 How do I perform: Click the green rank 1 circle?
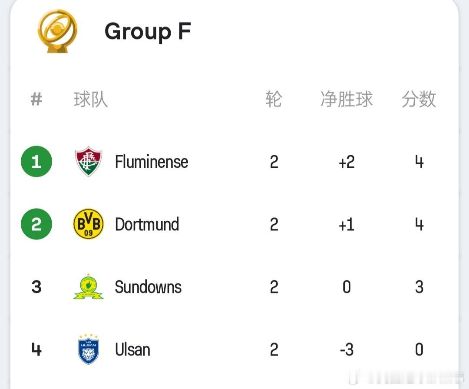(x=36, y=161)
